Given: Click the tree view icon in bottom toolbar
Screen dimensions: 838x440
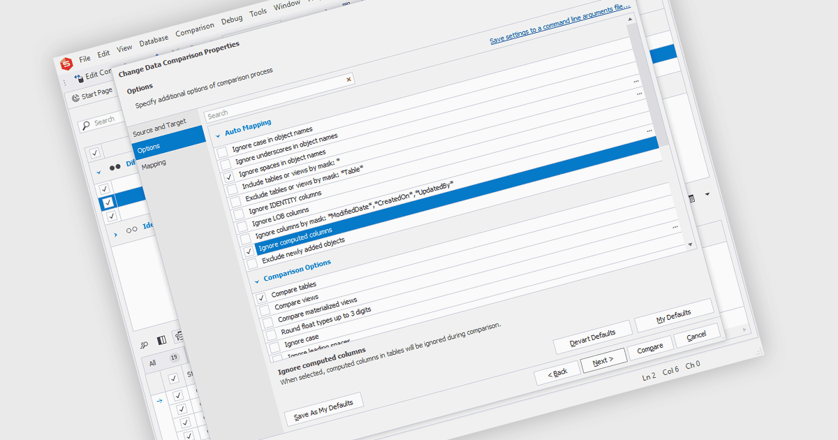Looking at the screenshot, I should 179,337.
